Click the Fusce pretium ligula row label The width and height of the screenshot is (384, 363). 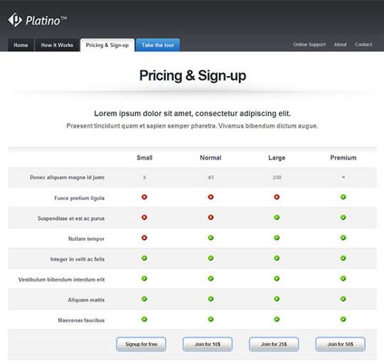(79, 198)
